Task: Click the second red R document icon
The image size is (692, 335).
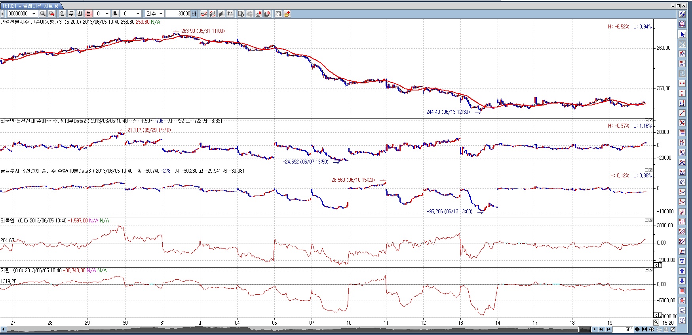Action: tap(267, 14)
